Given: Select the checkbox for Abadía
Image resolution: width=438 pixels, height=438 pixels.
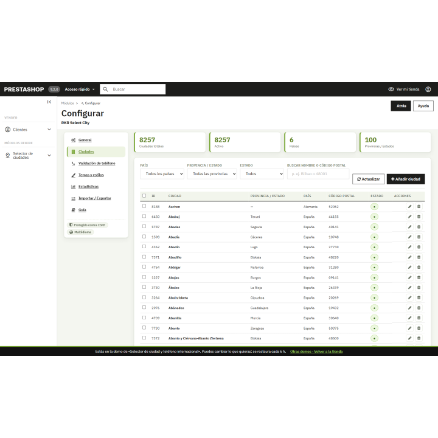Looking at the screenshot, I should [144, 236].
